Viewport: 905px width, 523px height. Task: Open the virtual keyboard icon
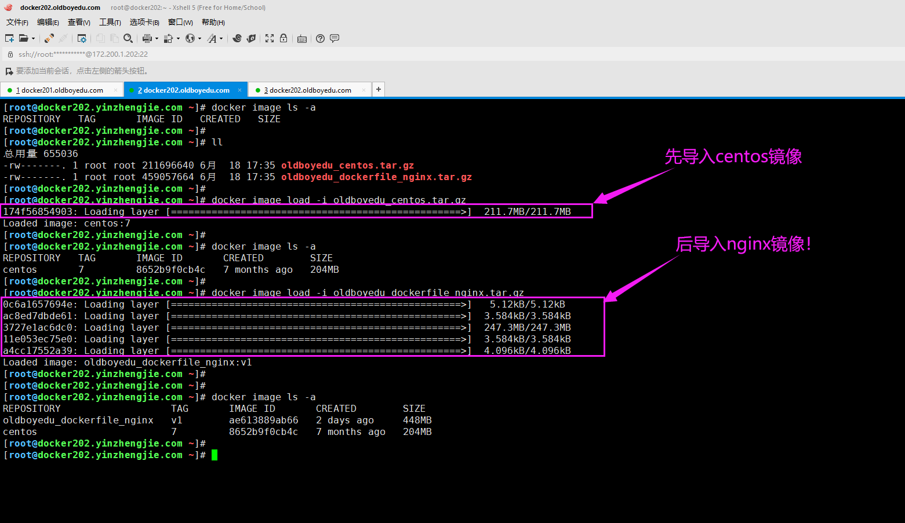302,38
